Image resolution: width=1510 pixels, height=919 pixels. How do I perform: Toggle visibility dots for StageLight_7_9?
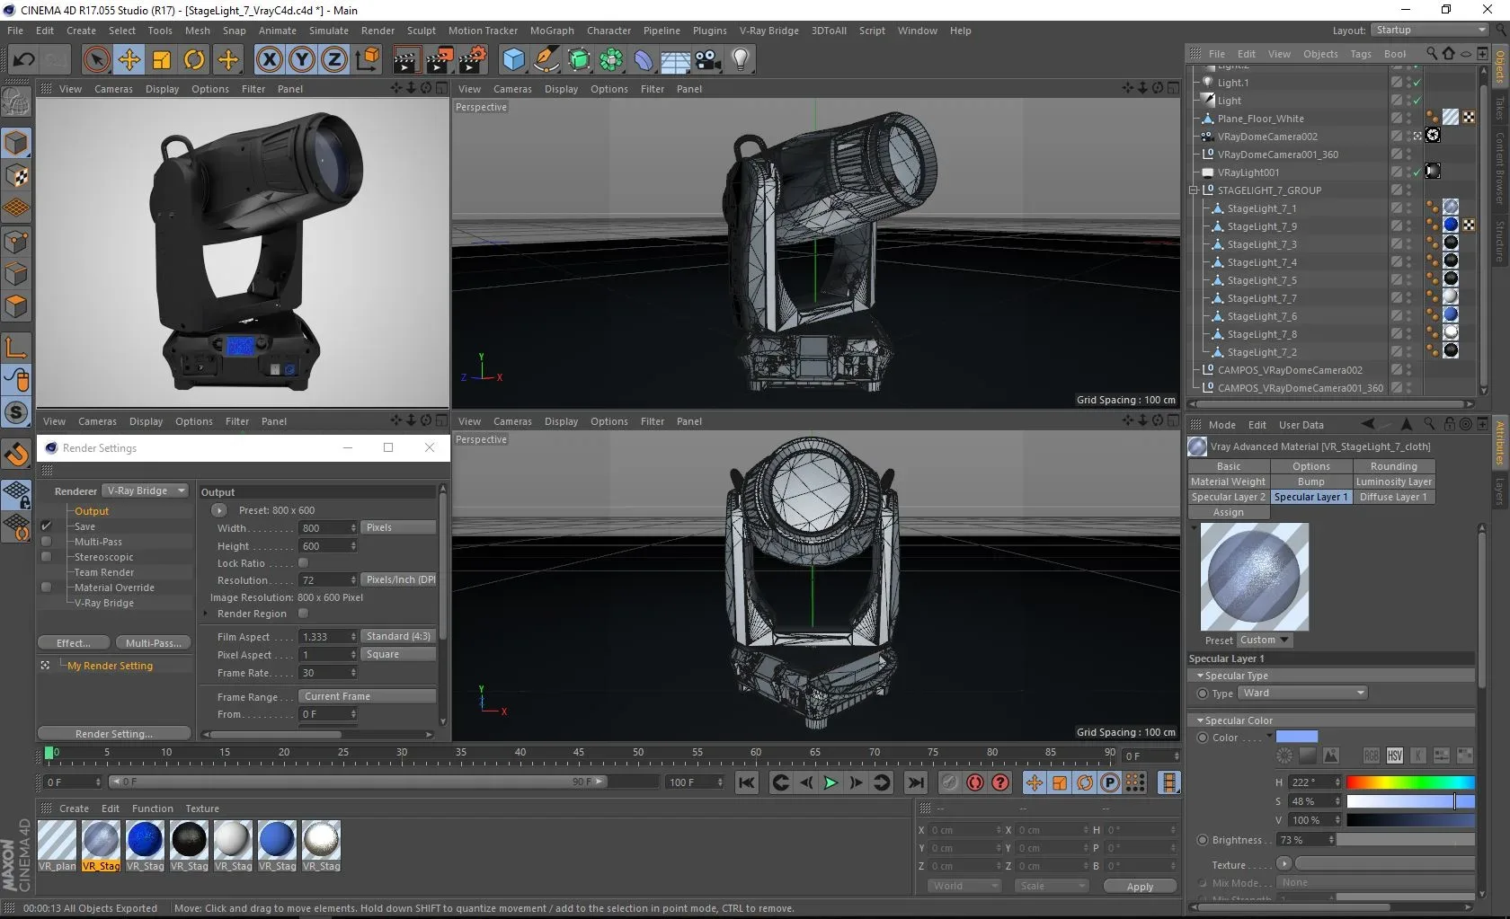click(x=1408, y=226)
